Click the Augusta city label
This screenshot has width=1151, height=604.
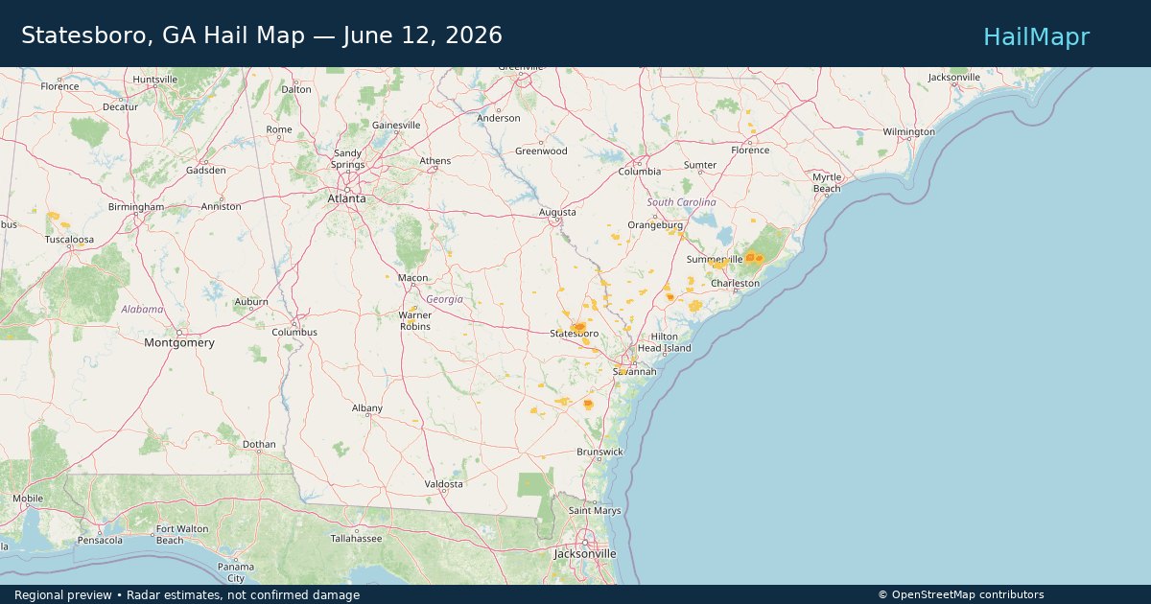coord(557,212)
